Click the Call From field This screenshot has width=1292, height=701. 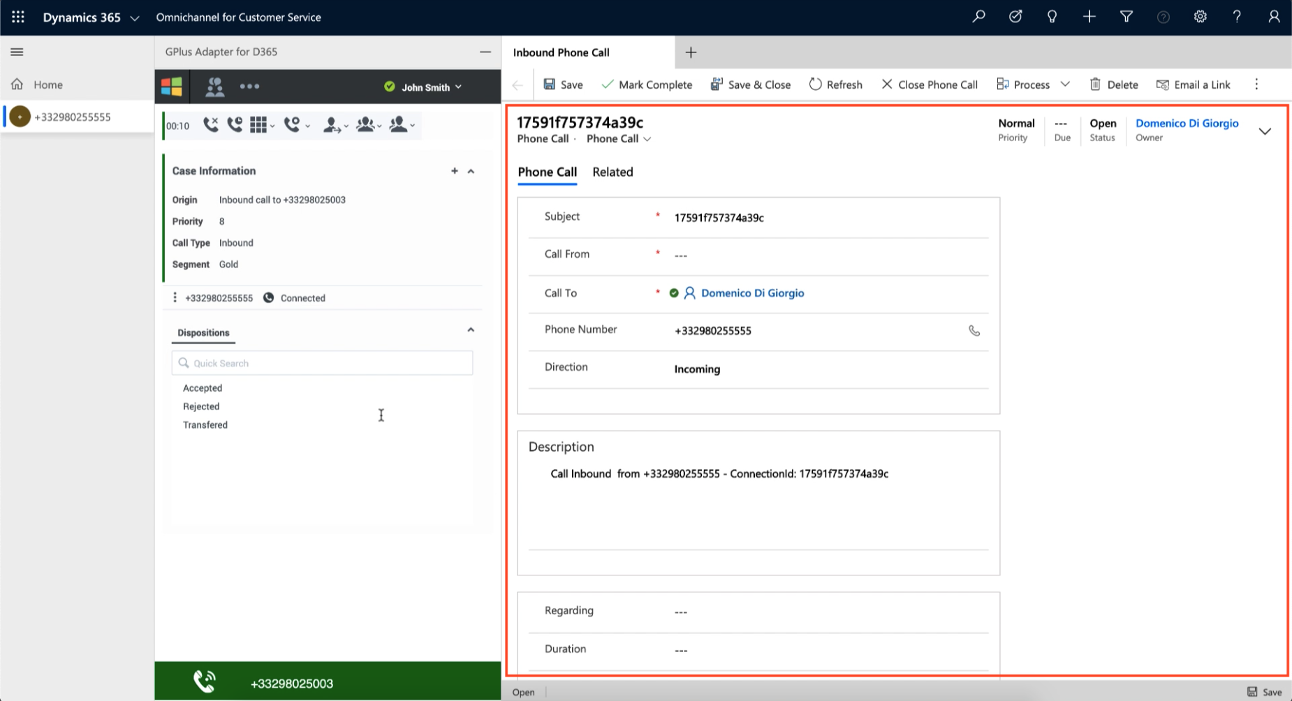(x=758, y=255)
